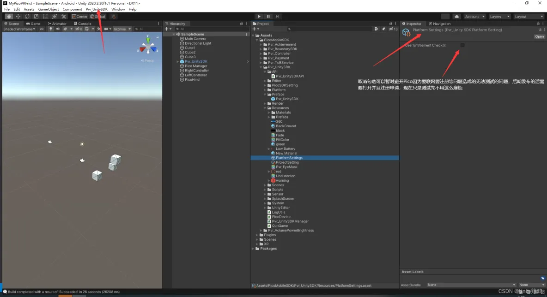Toggle User Entitlement Check checkbox
Screen dimensions: 547x297
click(x=462, y=45)
